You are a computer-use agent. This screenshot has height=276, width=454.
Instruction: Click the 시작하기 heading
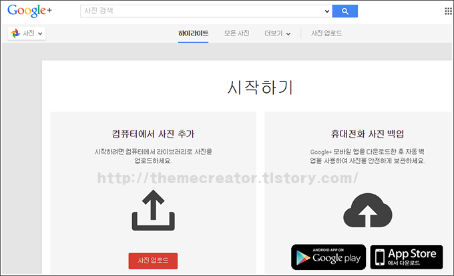pos(260,88)
